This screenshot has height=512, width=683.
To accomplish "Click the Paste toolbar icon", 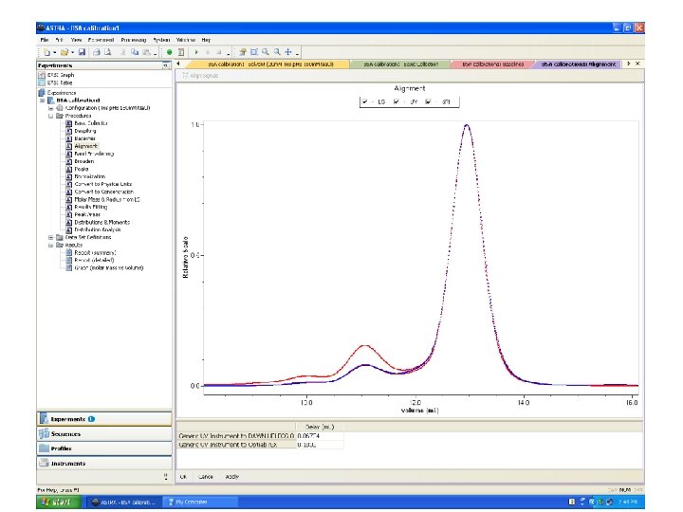I will 147,52.
